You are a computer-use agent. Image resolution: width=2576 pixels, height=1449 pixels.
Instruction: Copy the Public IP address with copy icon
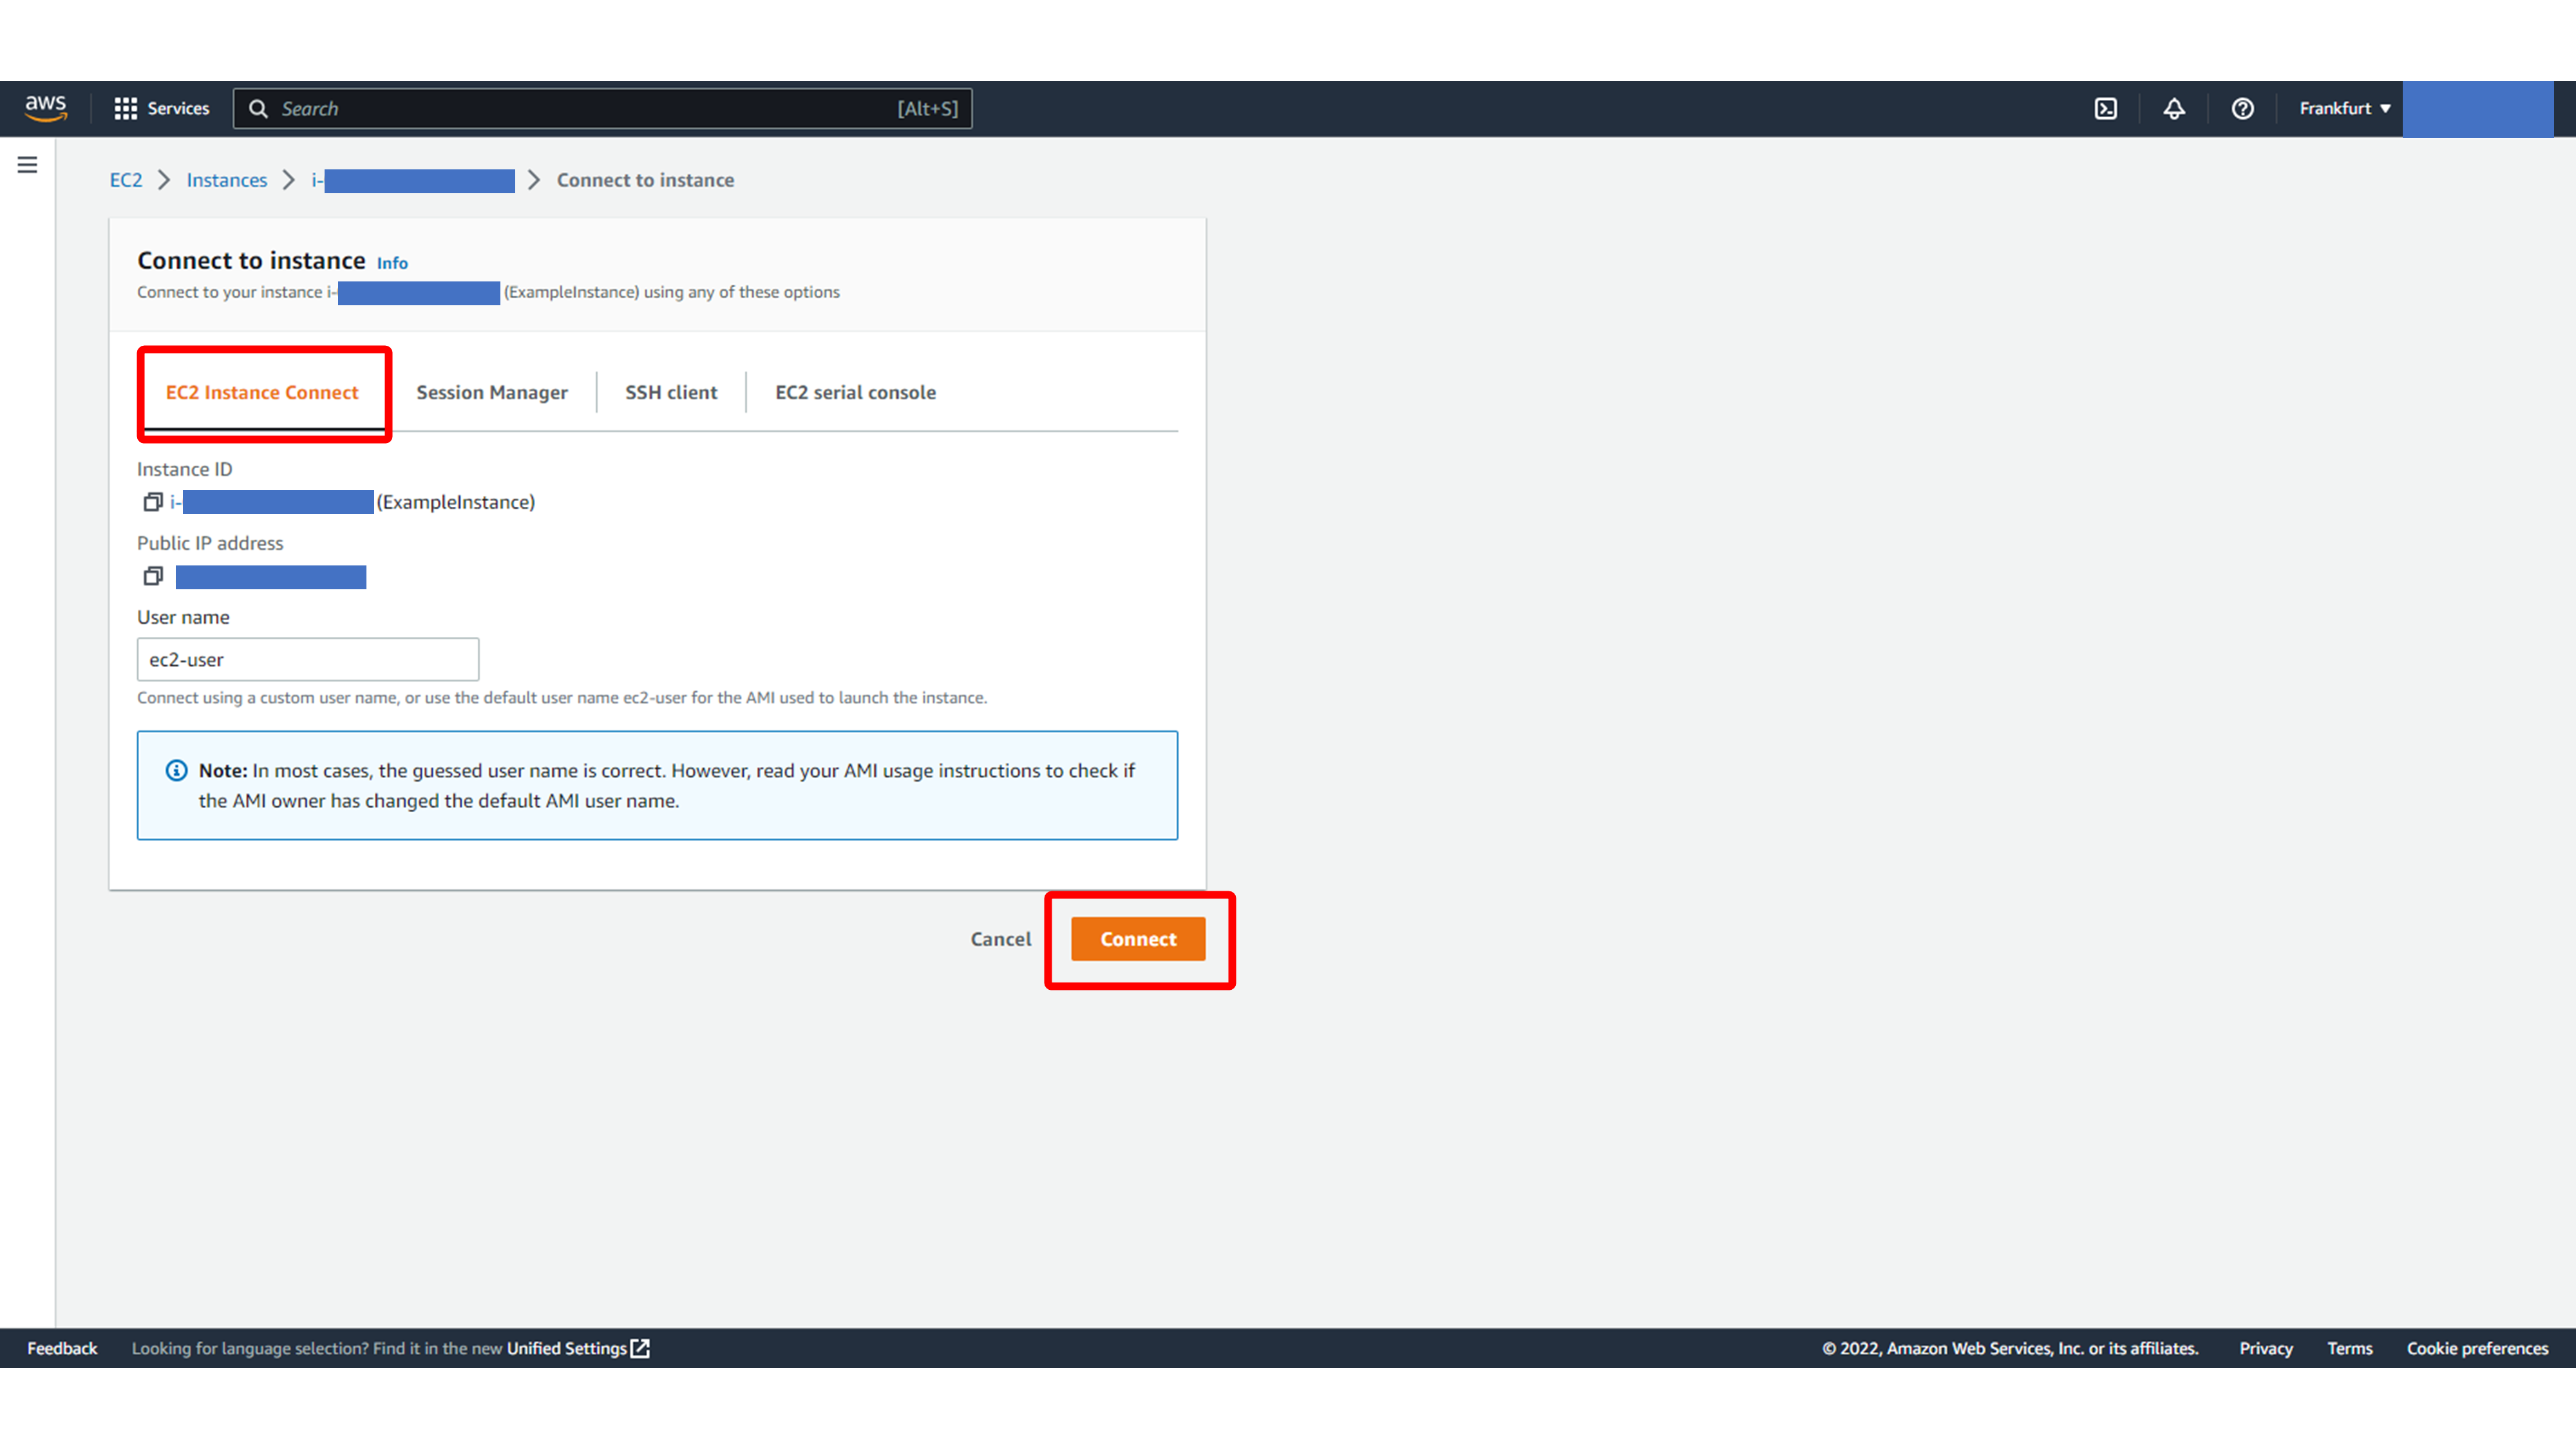click(153, 576)
